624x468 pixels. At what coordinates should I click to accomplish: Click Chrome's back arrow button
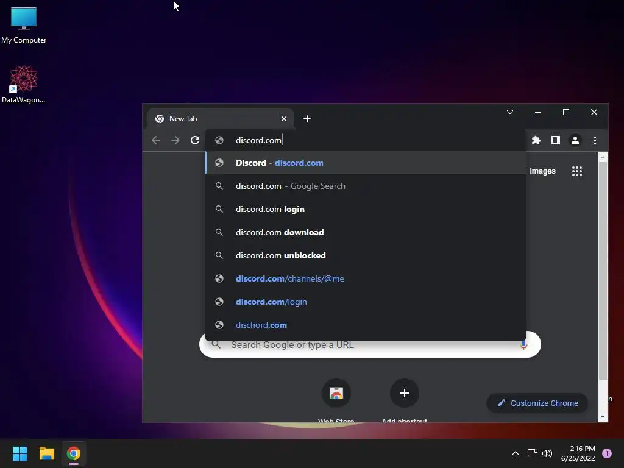click(156, 140)
